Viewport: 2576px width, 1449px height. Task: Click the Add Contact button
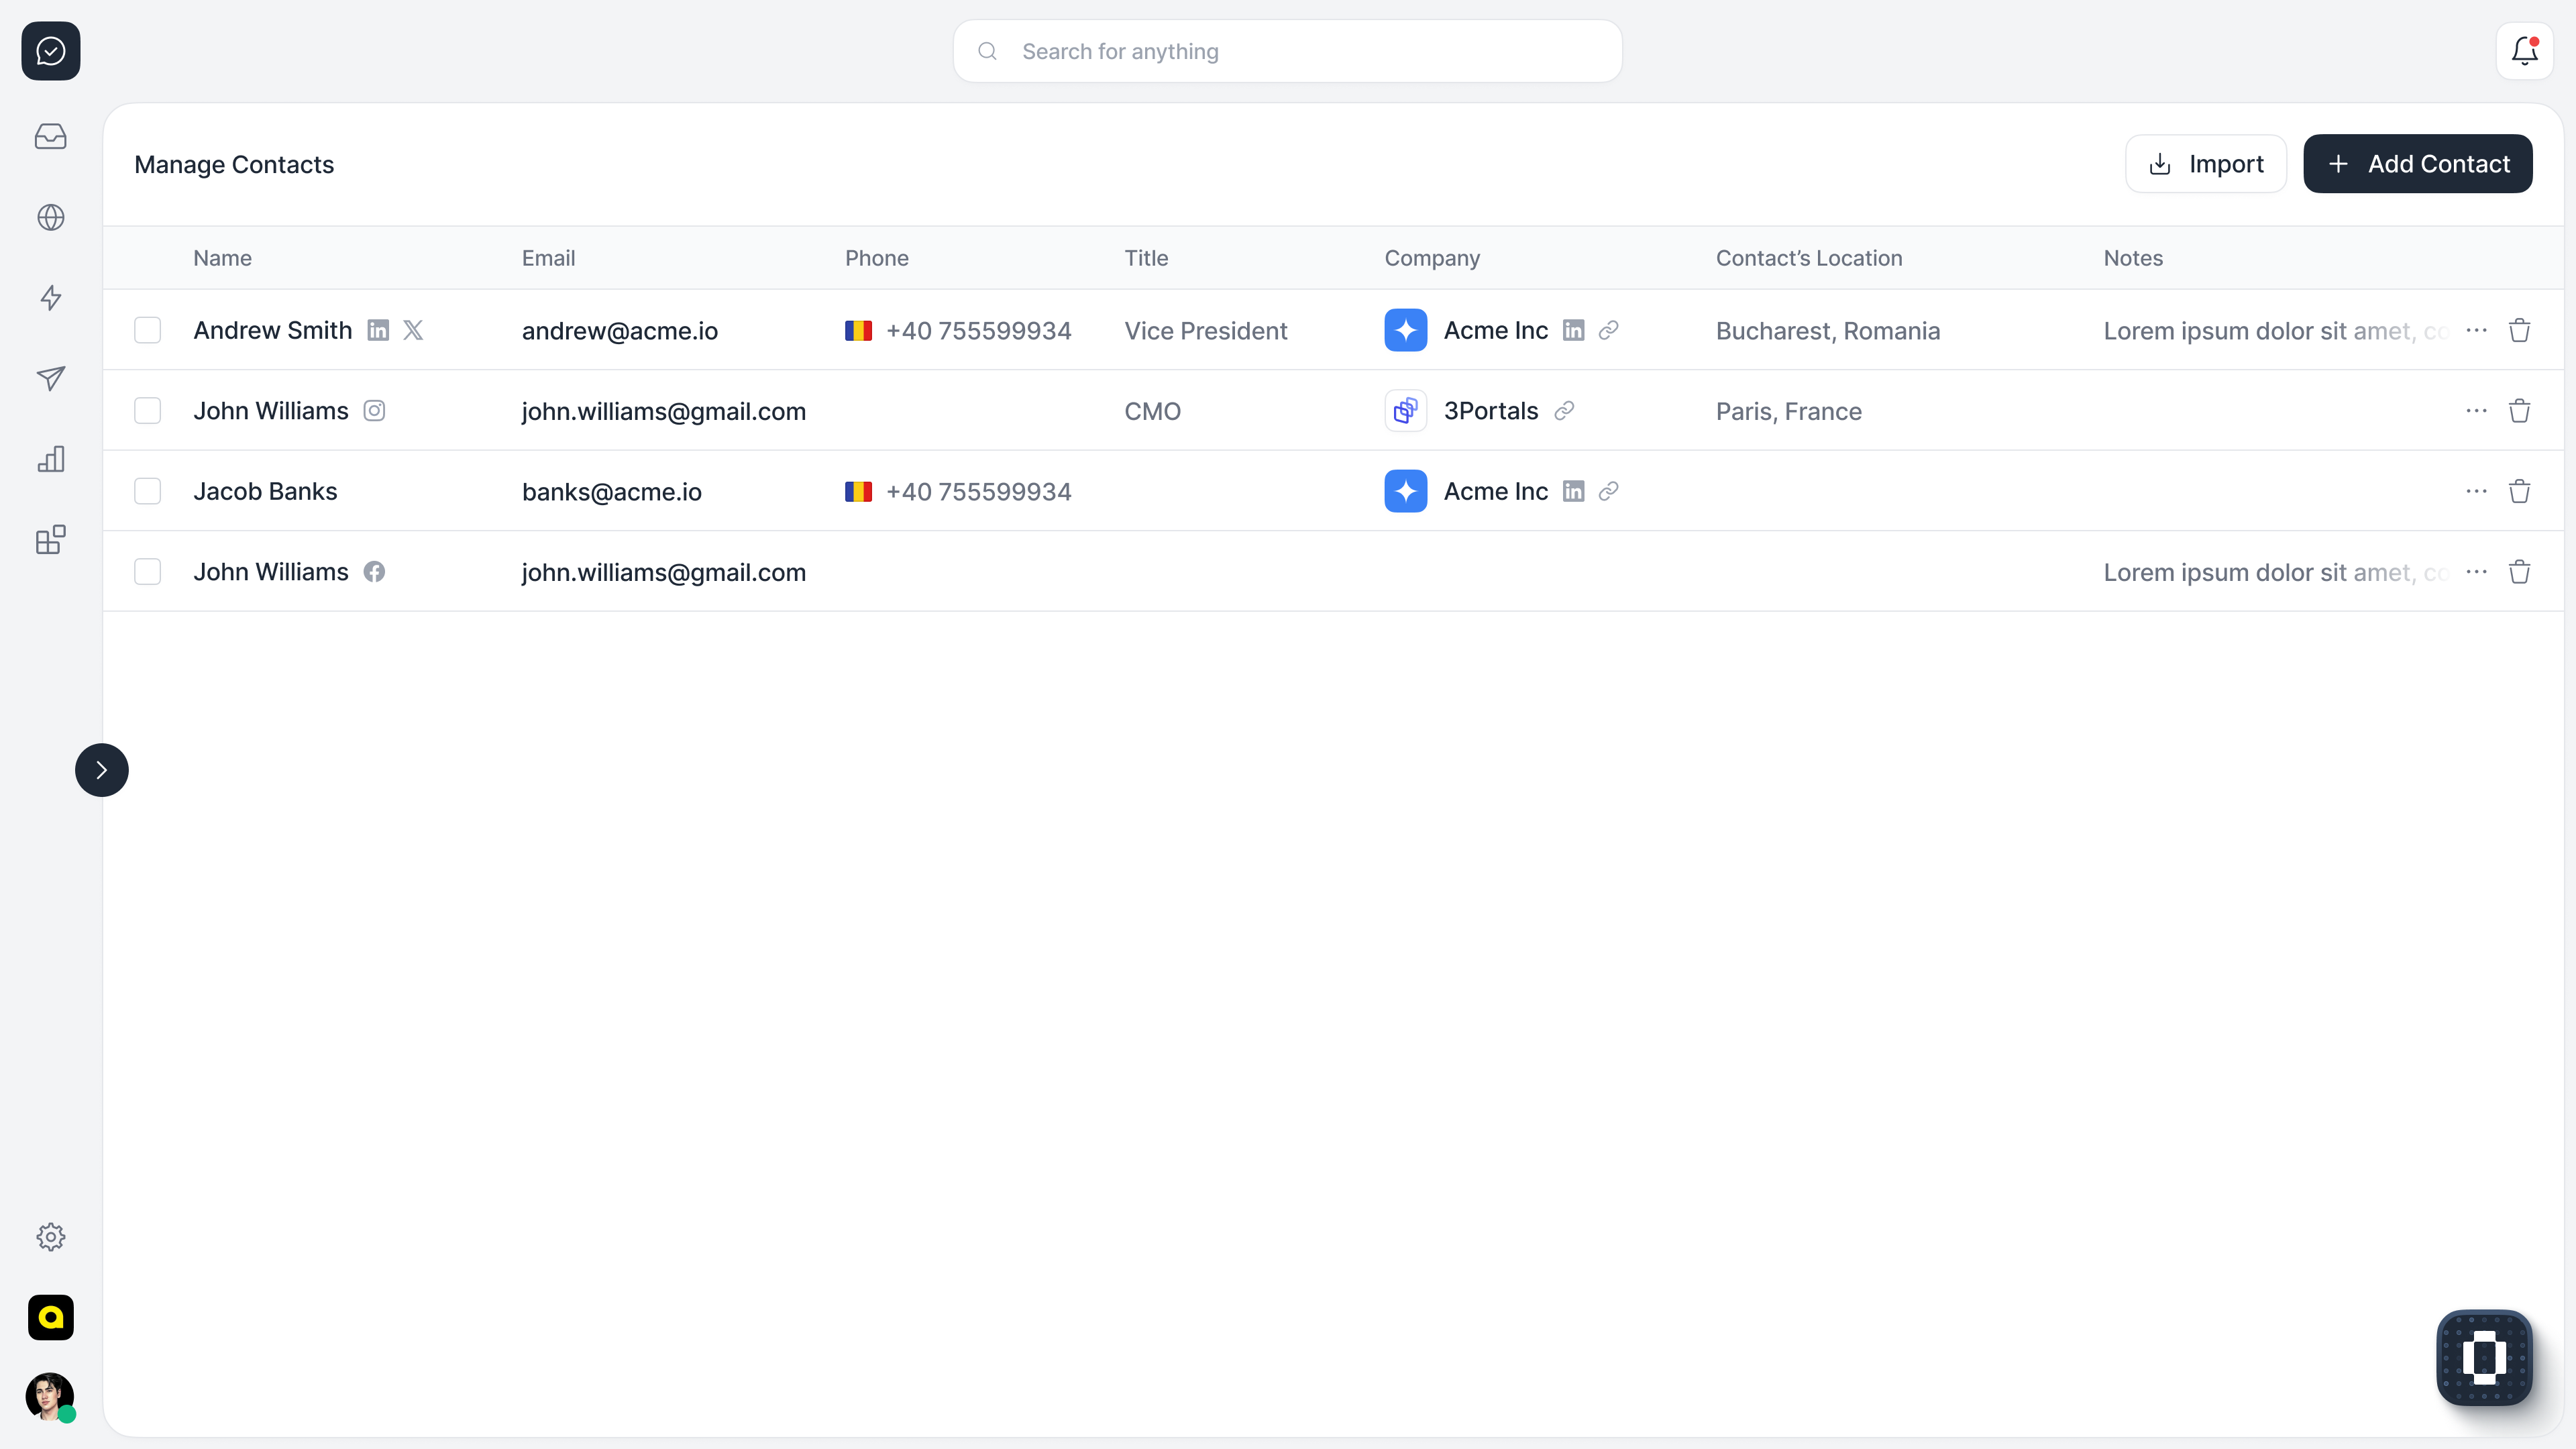click(x=2417, y=164)
